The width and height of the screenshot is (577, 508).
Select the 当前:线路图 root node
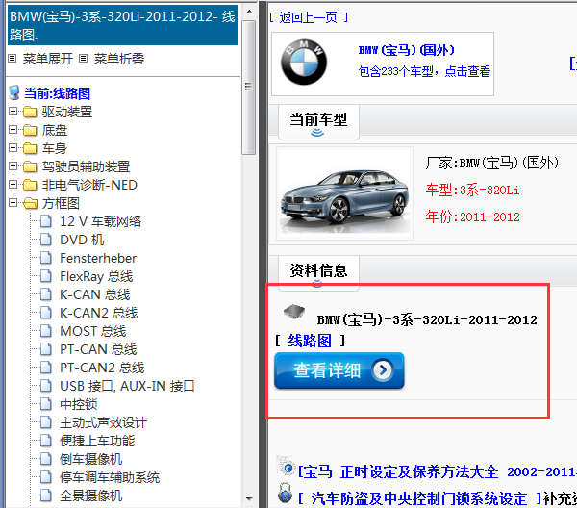tap(57, 93)
